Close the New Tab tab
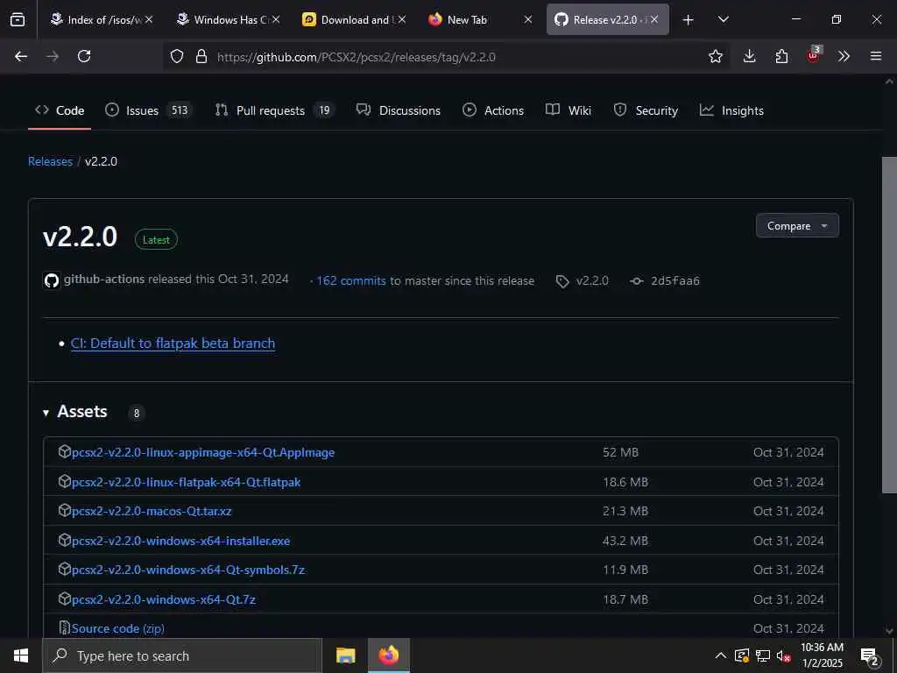Viewport: 897px width, 673px height. (527, 20)
